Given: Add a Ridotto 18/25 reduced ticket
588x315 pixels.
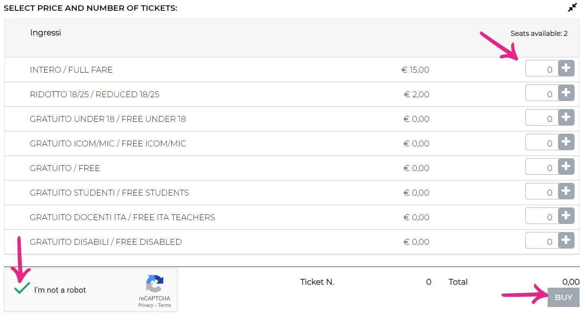Looking at the screenshot, I should point(566,93).
